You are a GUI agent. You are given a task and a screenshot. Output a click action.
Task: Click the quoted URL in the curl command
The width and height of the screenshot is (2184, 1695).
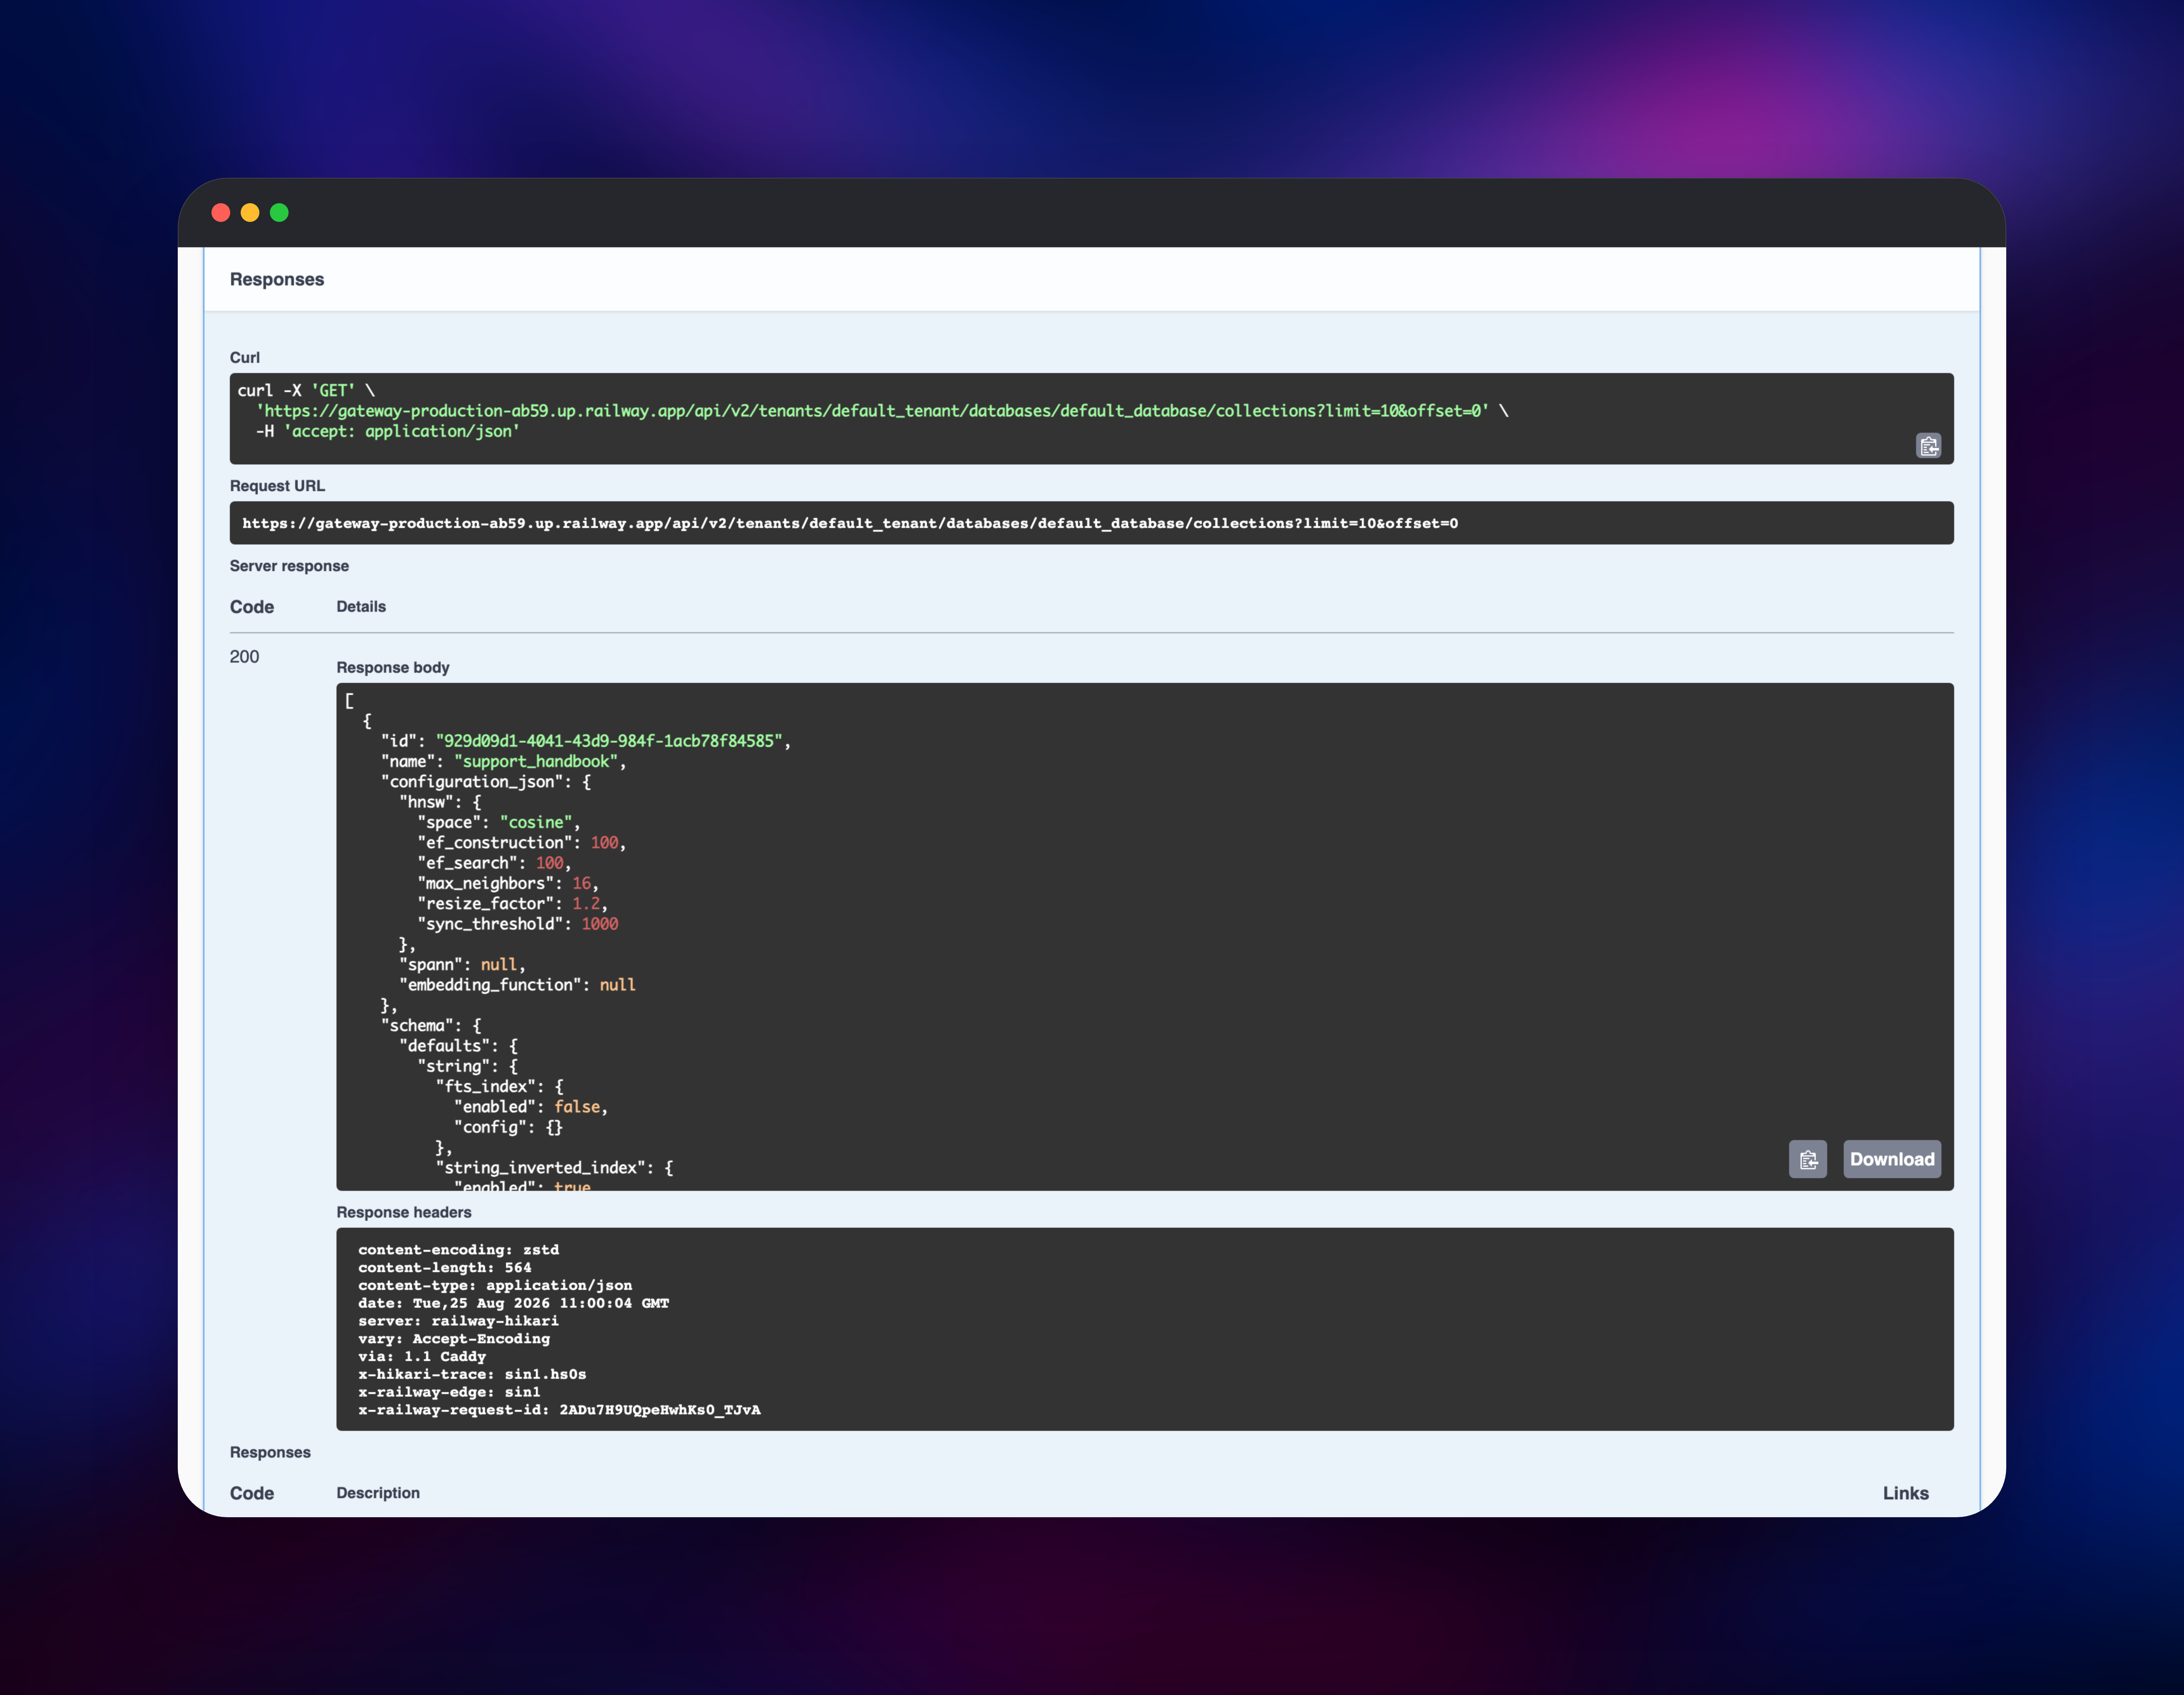coord(873,411)
